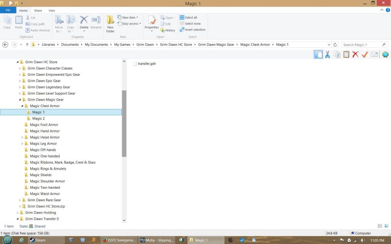Image resolution: width=391 pixels, height=244 pixels.
Task: Collapse the Grim Dawn Magic Gear node
Action: [x=20, y=100]
